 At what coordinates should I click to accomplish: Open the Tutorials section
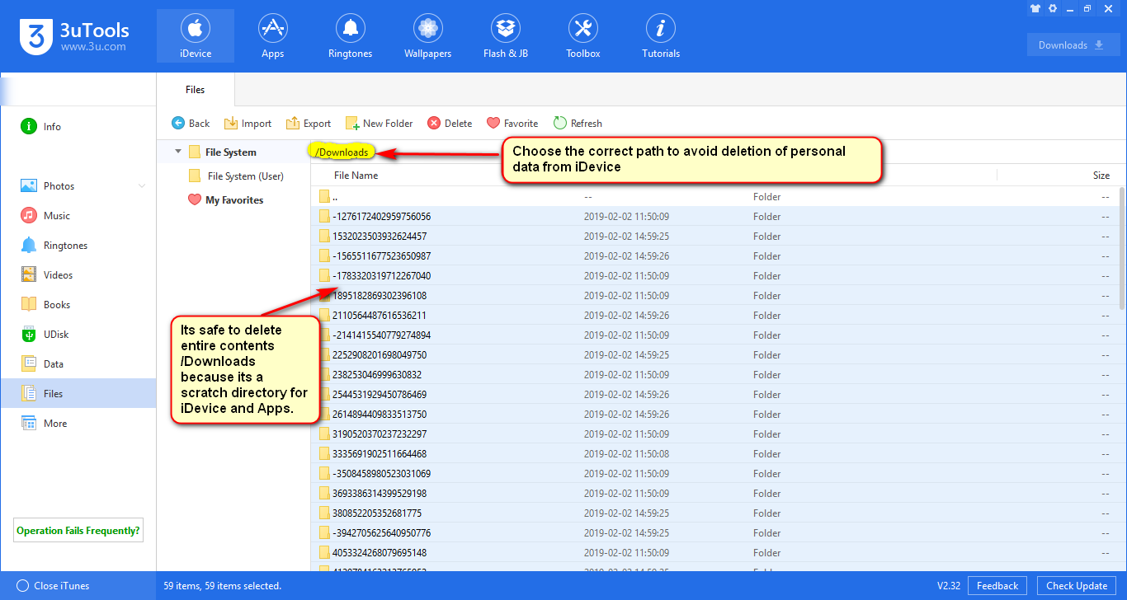661,36
